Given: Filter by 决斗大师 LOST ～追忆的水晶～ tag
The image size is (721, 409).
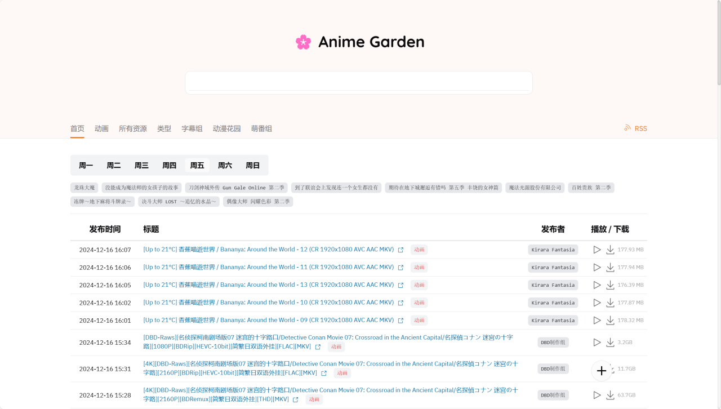Looking at the screenshot, I should tap(179, 201).
